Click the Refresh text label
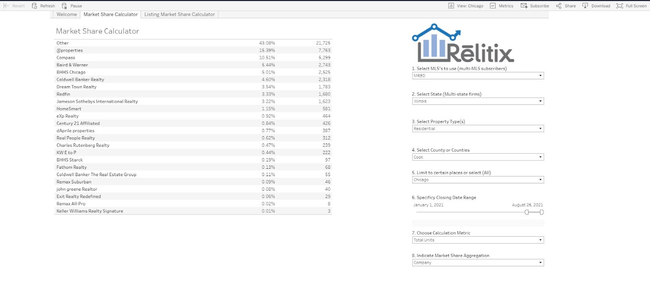This screenshot has width=650, height=298. click(48, 6)
